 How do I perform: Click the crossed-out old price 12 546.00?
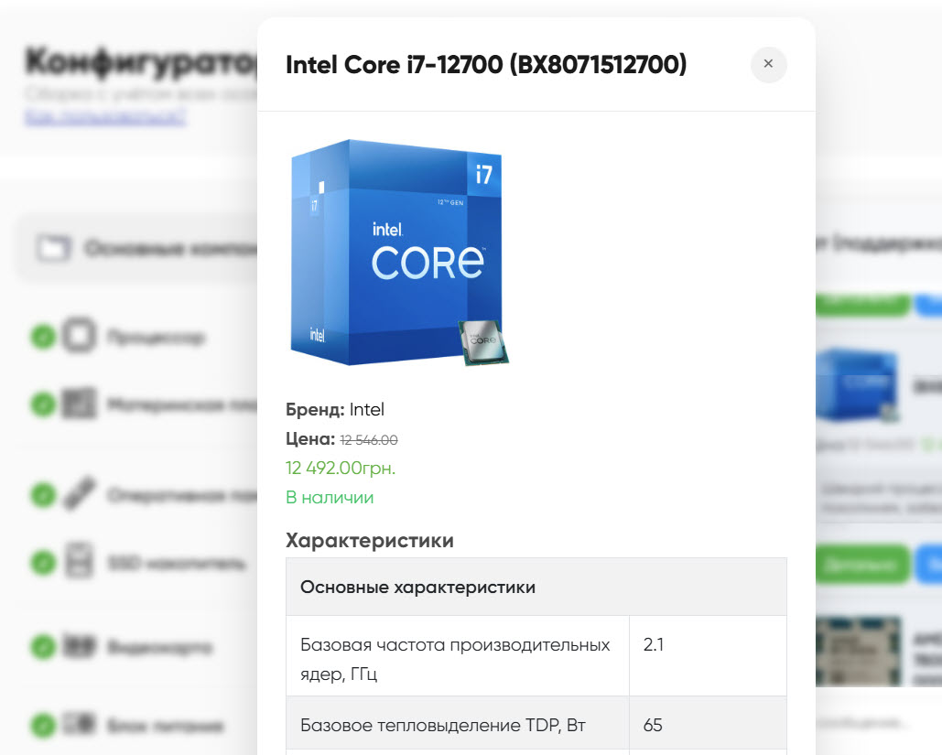[369, 440]
